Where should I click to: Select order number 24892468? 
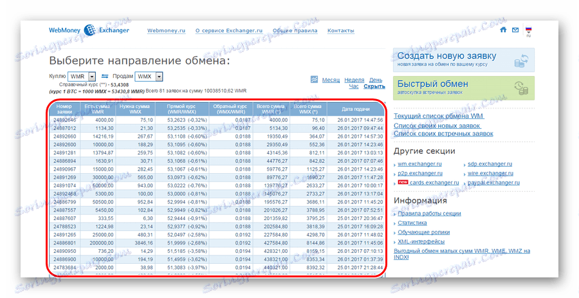pos(64,194)
